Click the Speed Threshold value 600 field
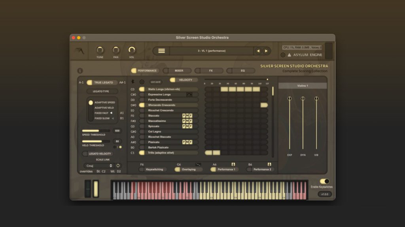This screenshot has width=405, height=227. (117, 131)
